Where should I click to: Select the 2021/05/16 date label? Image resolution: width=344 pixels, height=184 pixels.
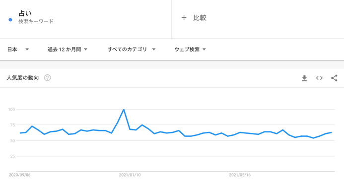click(240, 175)
